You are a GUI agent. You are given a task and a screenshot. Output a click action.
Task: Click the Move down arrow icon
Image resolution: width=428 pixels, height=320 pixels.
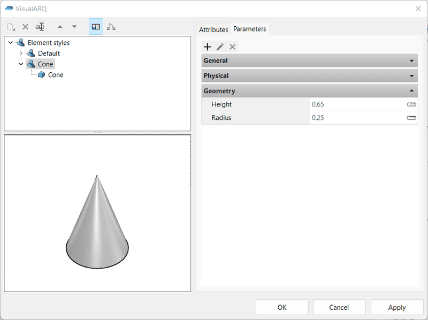click(x=75, y=26)
